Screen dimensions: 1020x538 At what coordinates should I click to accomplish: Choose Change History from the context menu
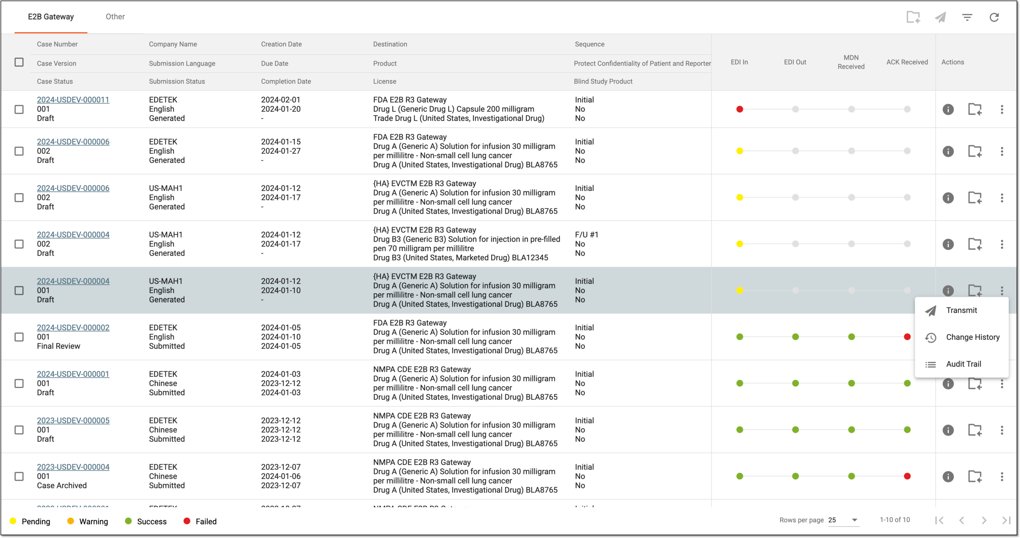point(962,337)
